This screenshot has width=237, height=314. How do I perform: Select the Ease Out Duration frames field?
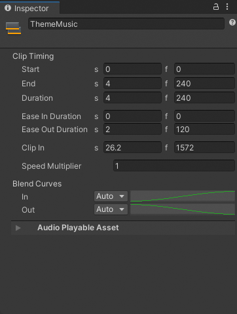(x=204, y=130)
